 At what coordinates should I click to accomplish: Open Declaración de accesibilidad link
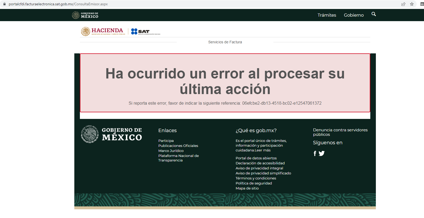260,163
